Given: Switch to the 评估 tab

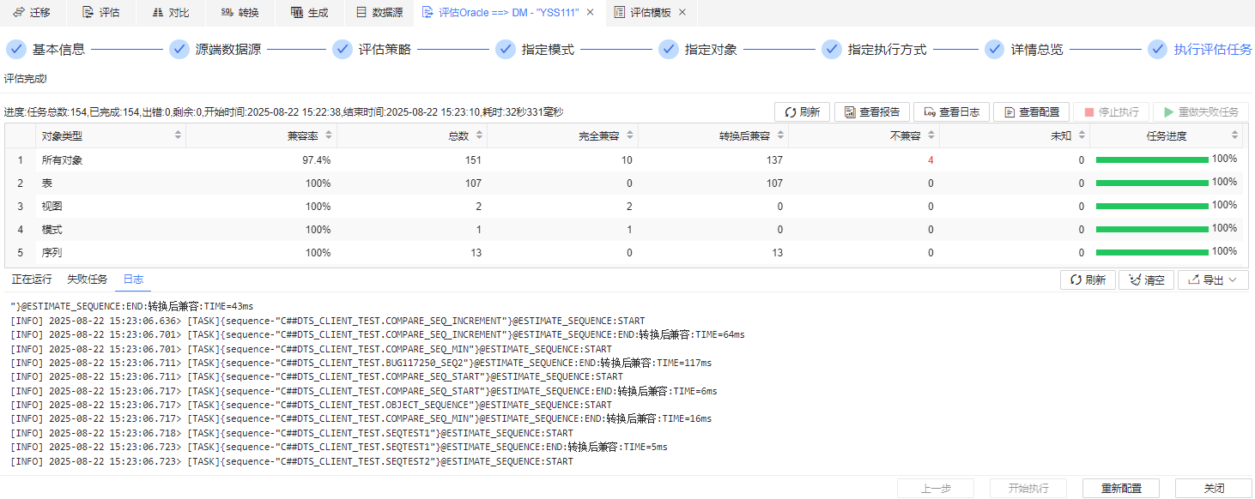Looking at the screenshot, I should pos(100,13).
